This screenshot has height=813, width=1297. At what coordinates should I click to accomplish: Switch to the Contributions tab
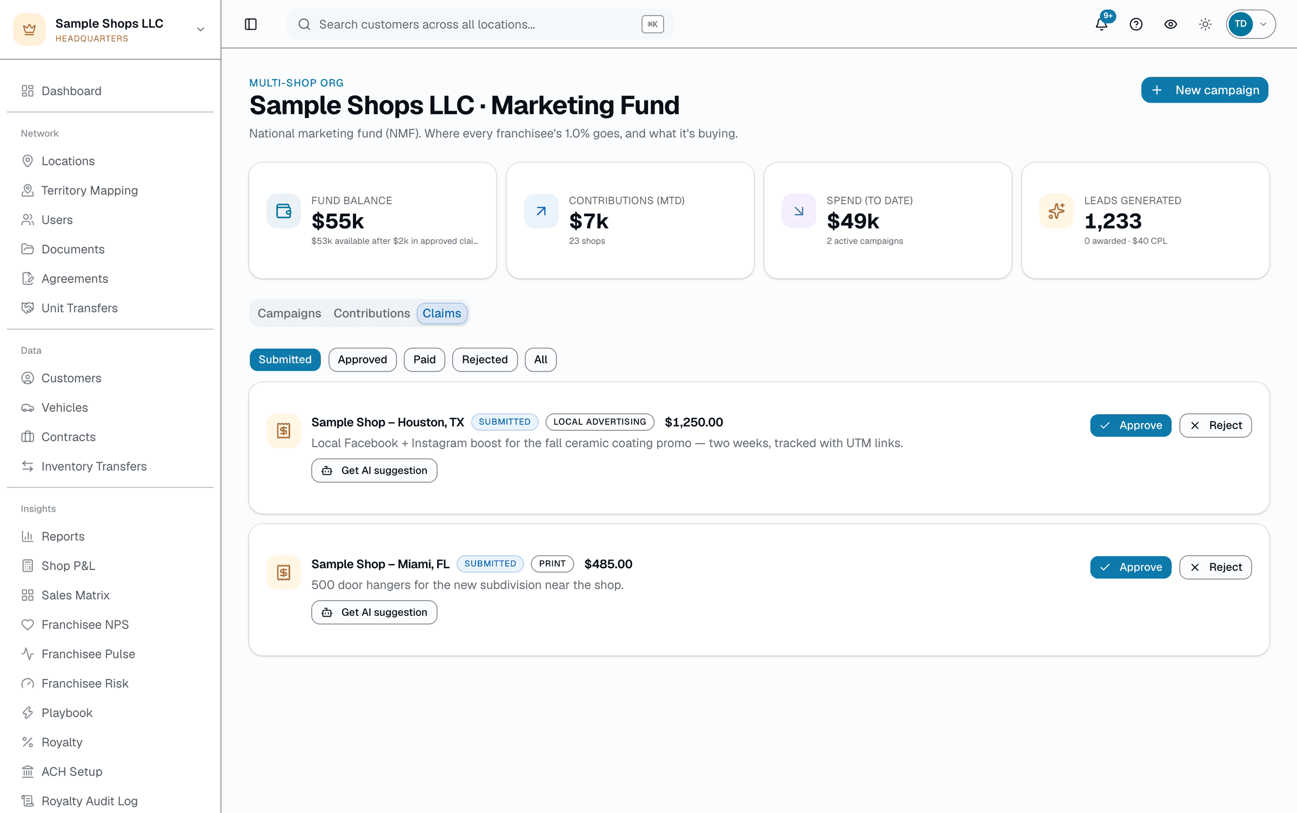click(x=372, y=314)
